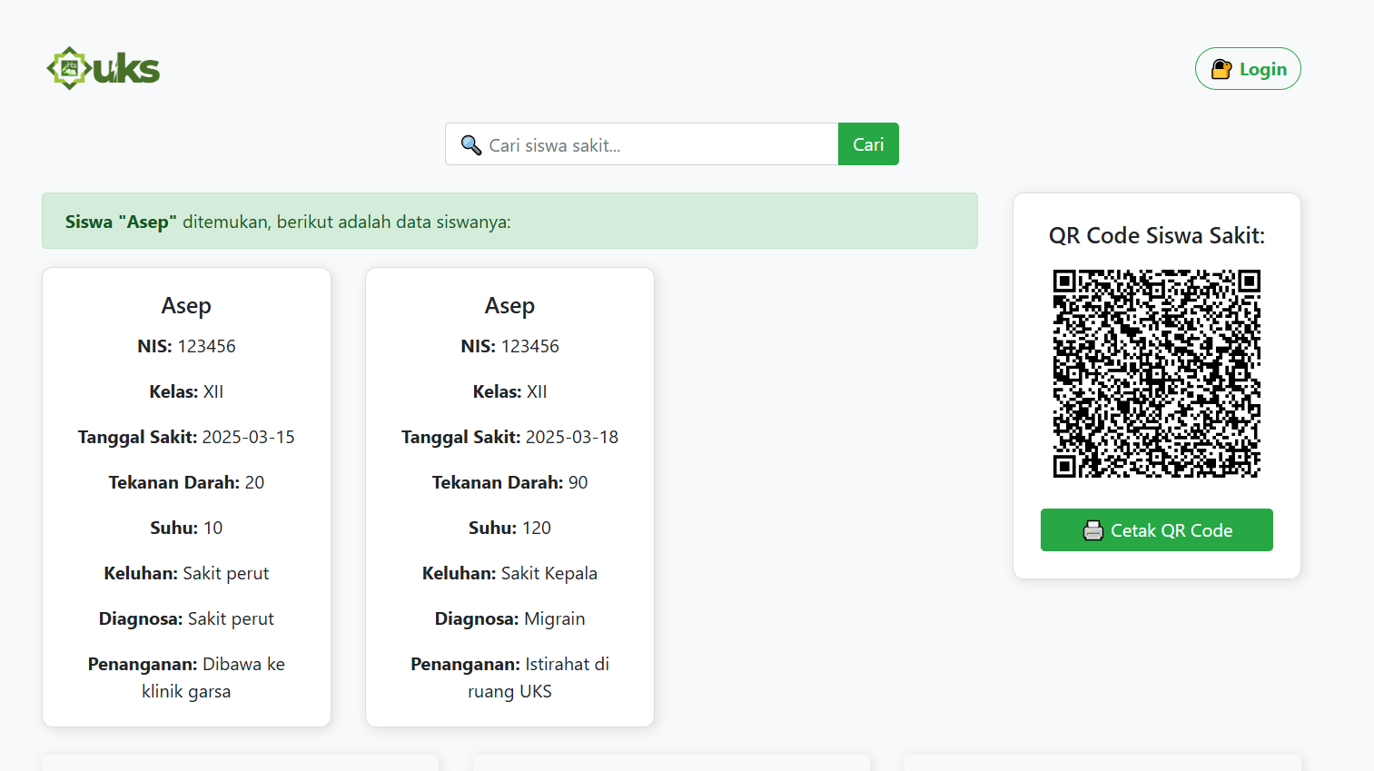Click the Tanggal Sakit 2025-03-18 line
1374x771 pixels.
point(509,437)
